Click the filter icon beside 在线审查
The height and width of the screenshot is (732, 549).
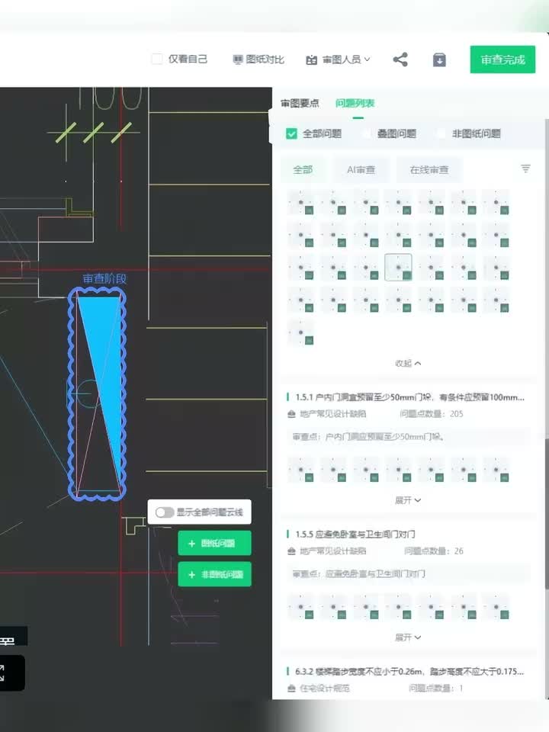[x=525, y=169]
